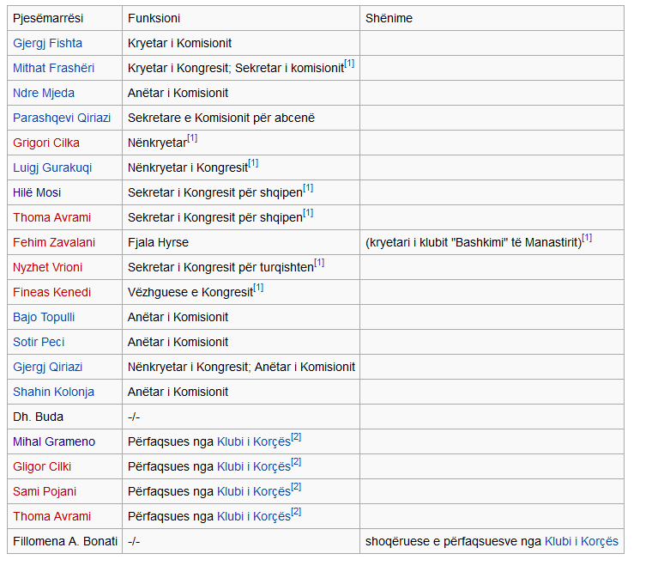Click footnote [1] after the Manastirit note

point(587,238)
